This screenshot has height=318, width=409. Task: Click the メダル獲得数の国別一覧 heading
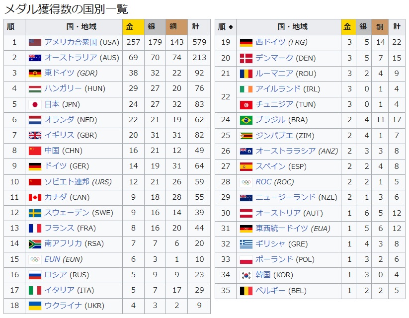point(66,9)
